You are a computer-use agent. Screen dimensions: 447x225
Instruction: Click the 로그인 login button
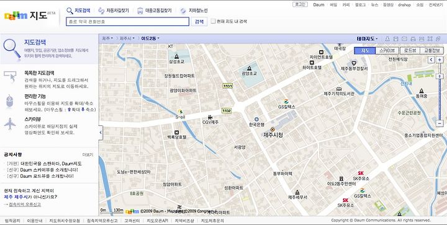point(300,4)
